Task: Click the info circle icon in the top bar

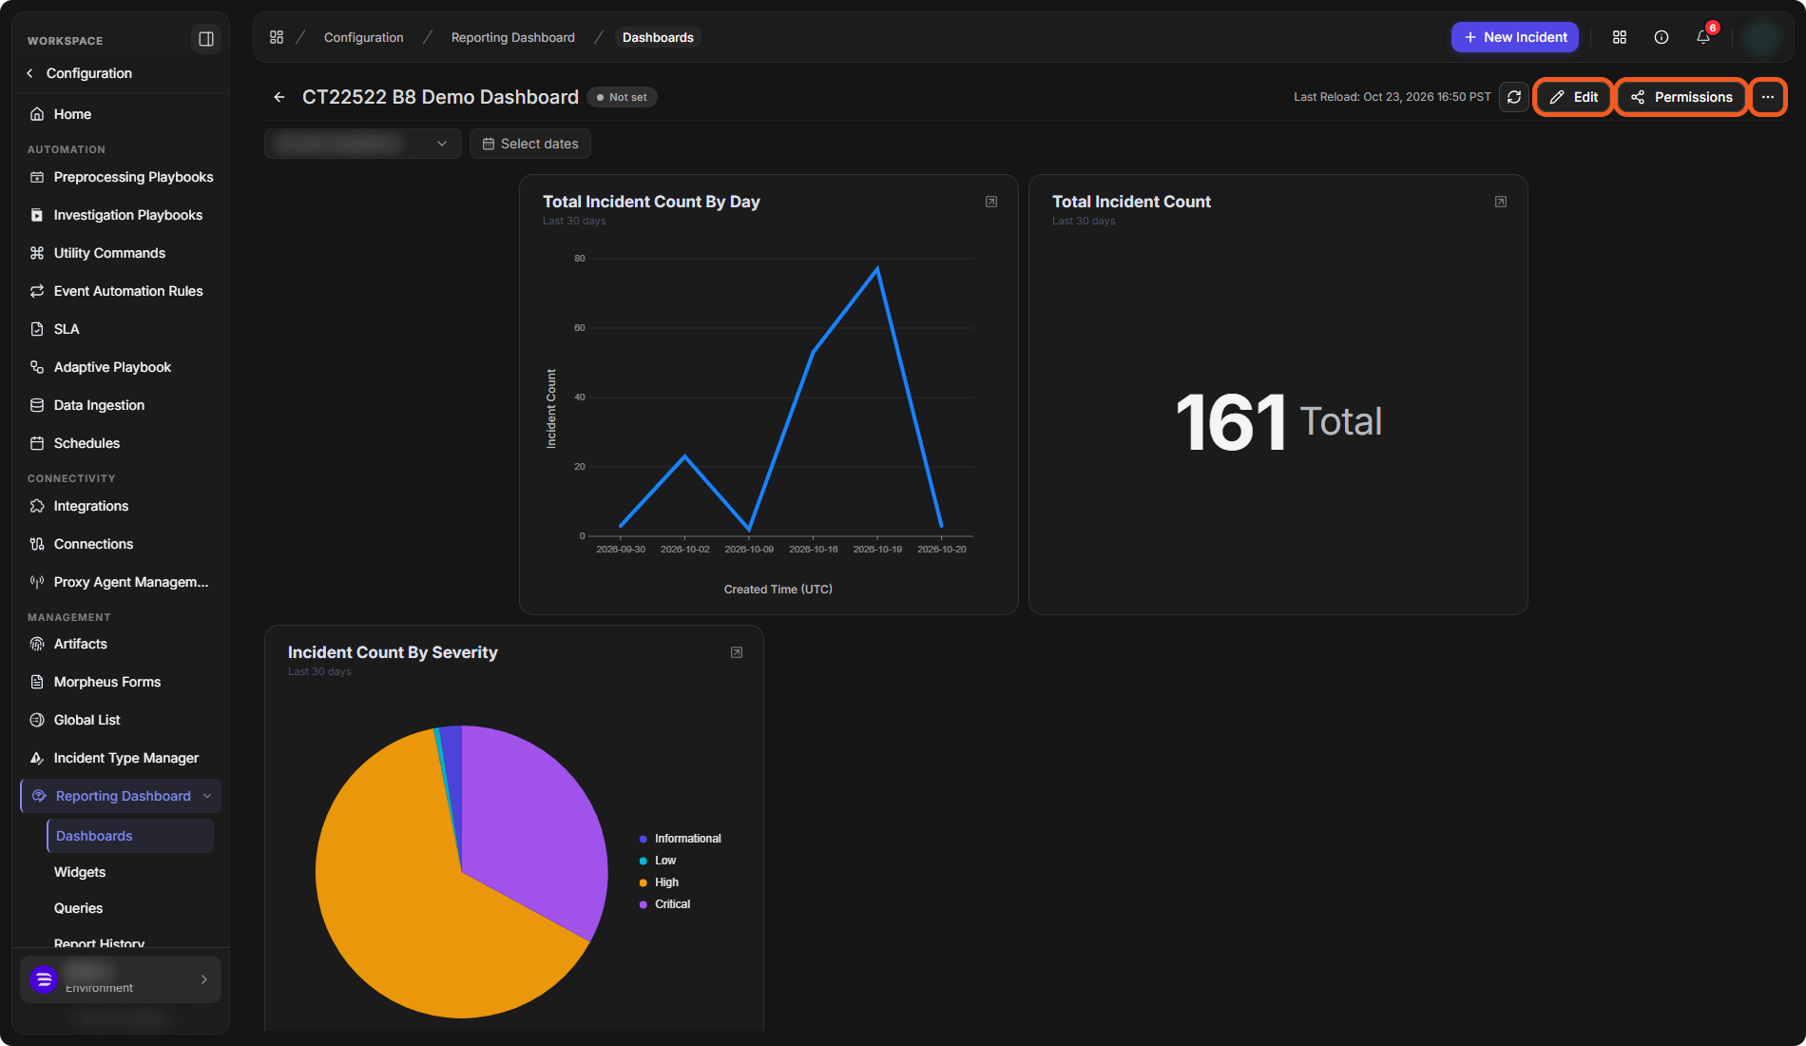Action: pyautogui.click(x=1661, y=37)
